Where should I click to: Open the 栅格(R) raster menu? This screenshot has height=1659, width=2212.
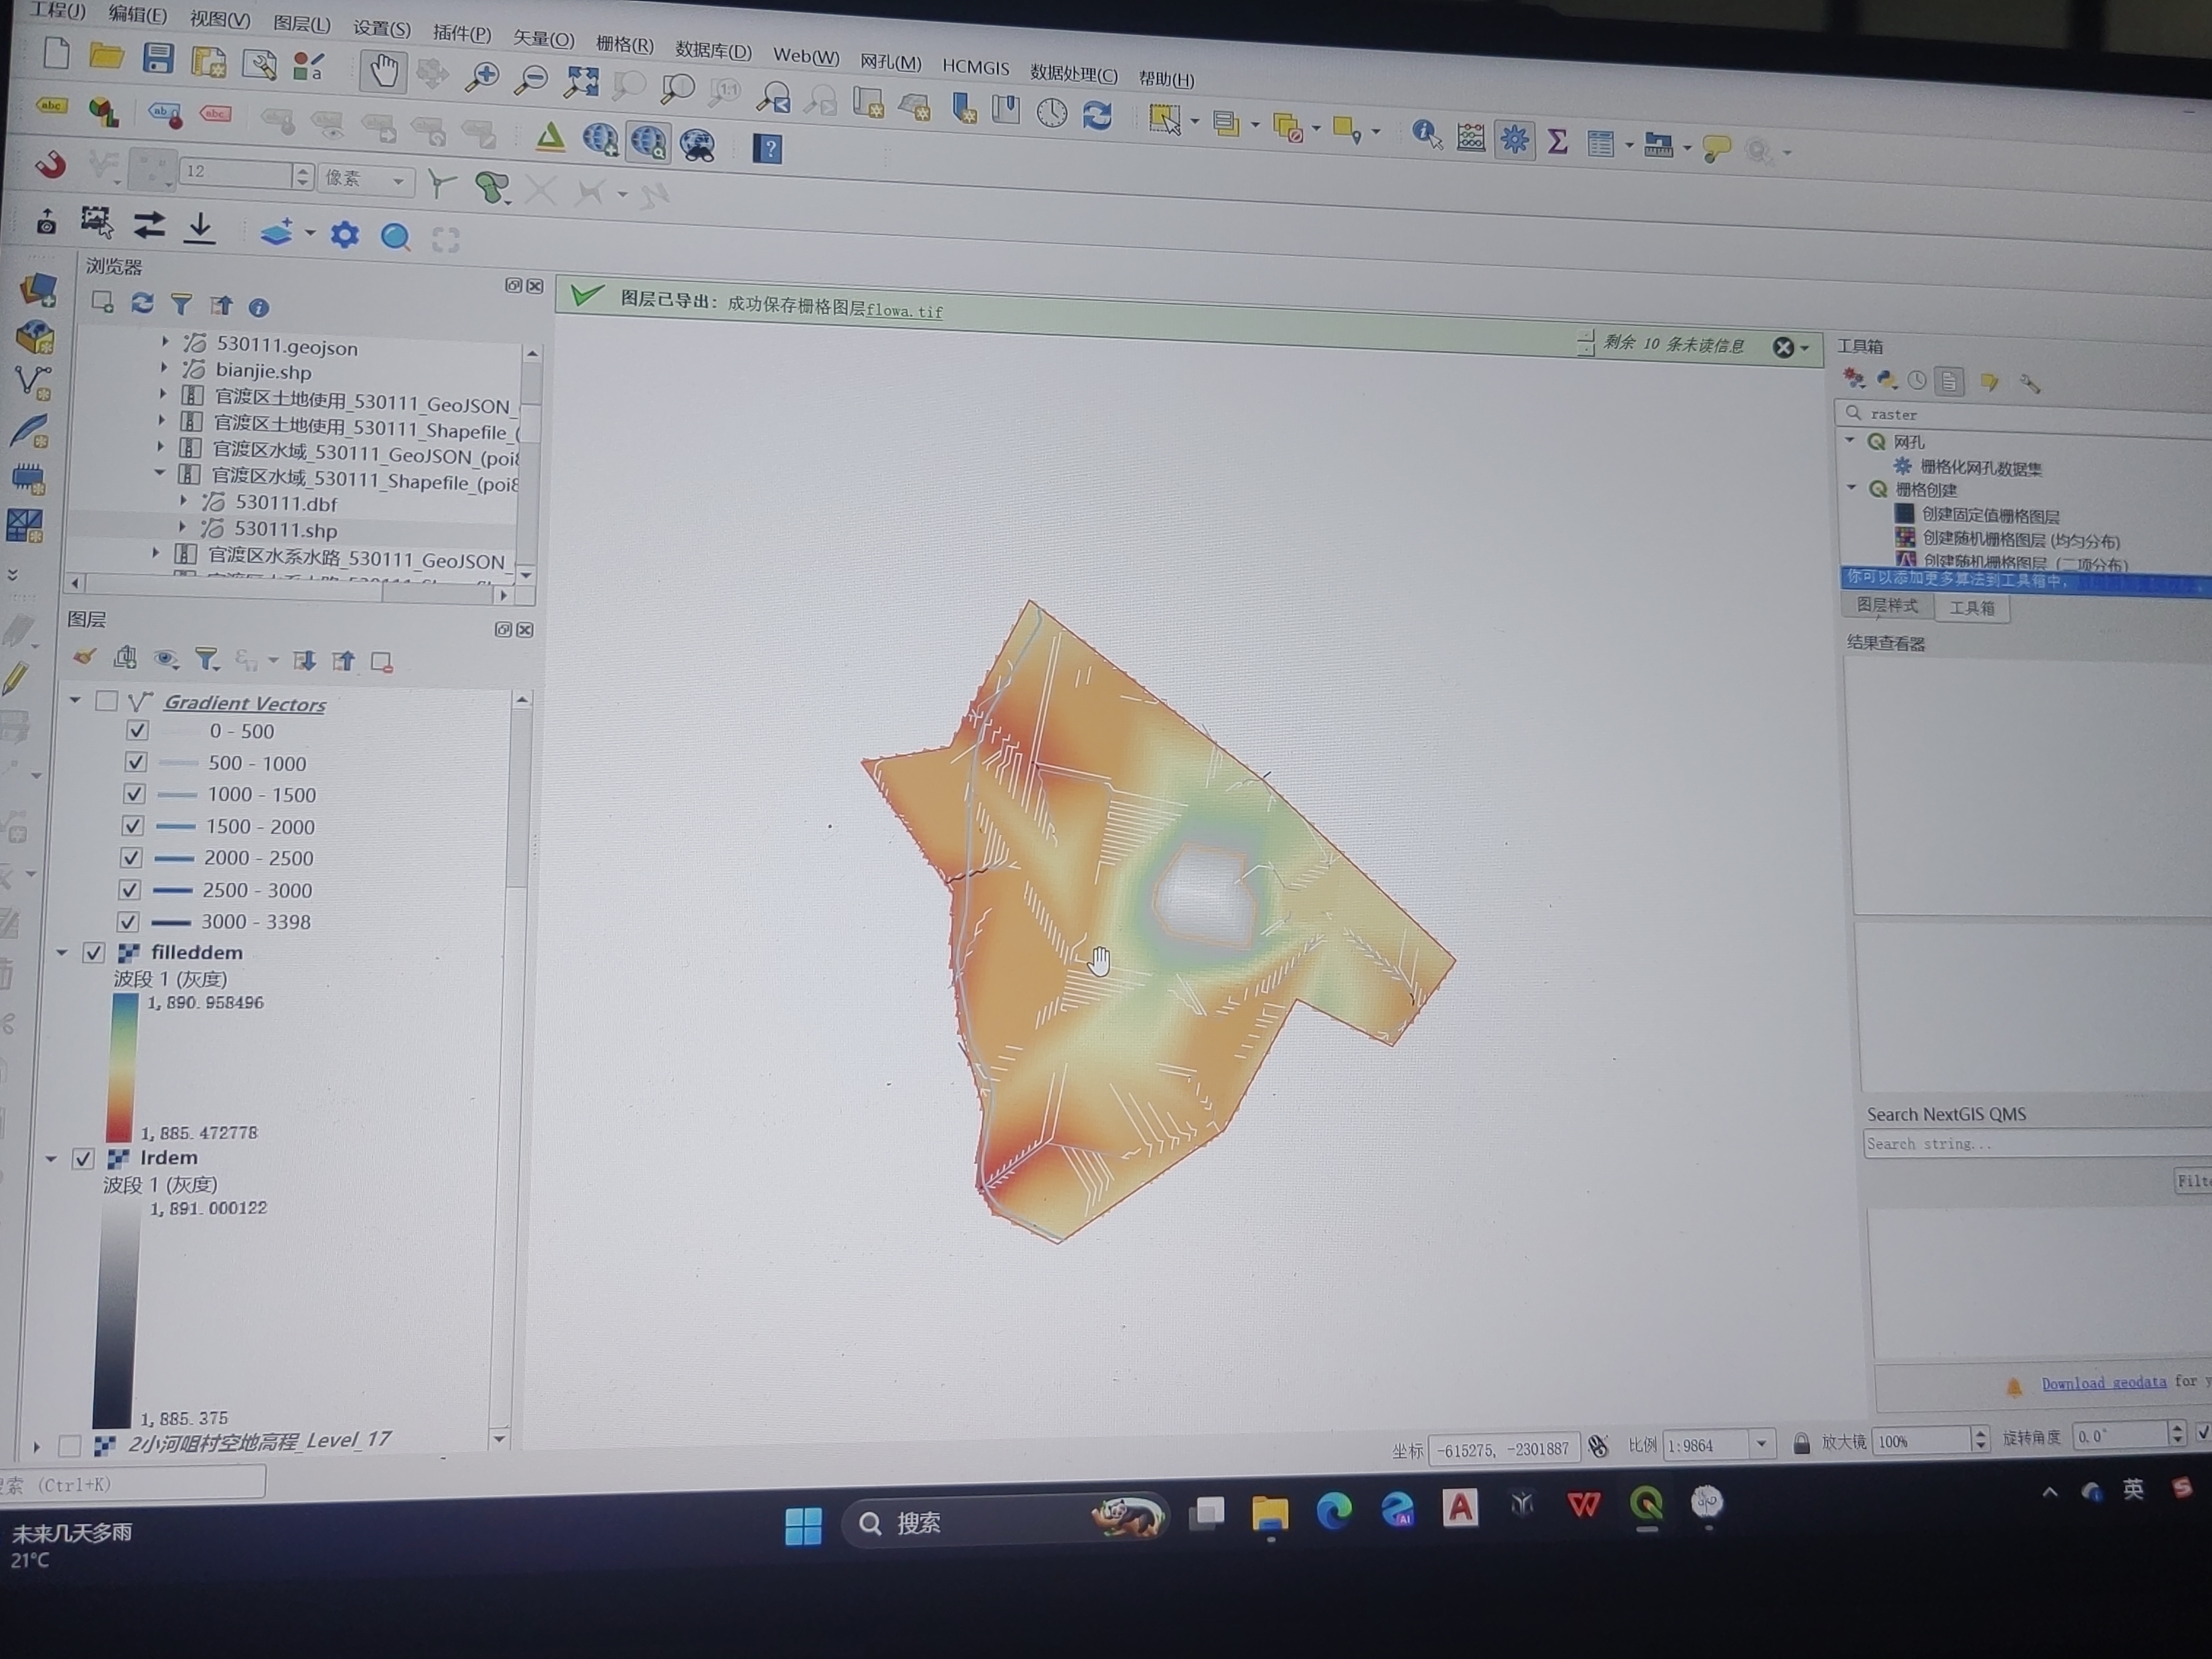tap(624, 45)
